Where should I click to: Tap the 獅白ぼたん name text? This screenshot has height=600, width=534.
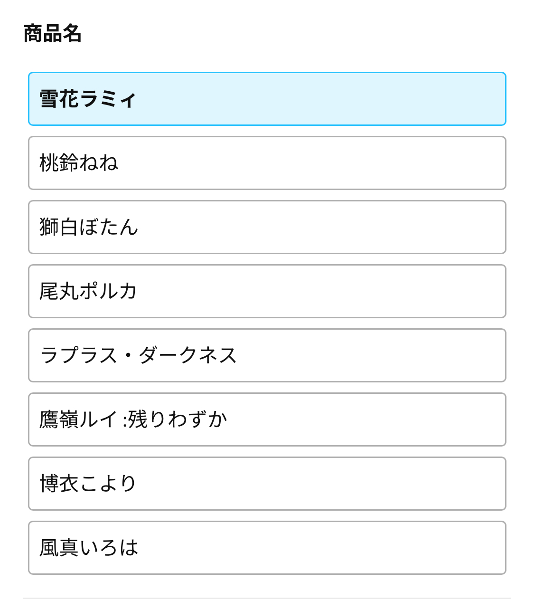click(x=89, y=227)
